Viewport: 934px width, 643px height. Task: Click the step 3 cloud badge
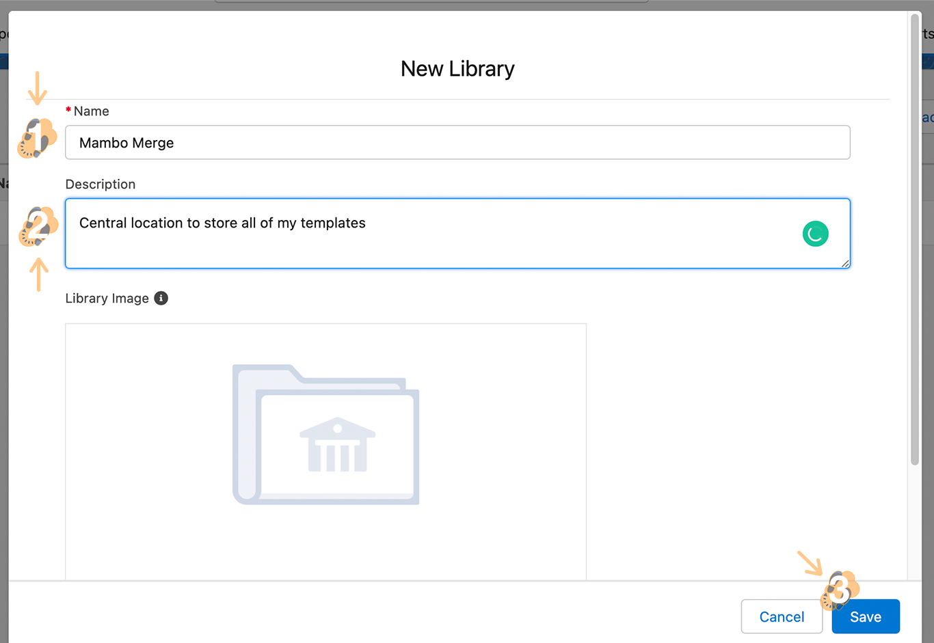click(840, 590)
